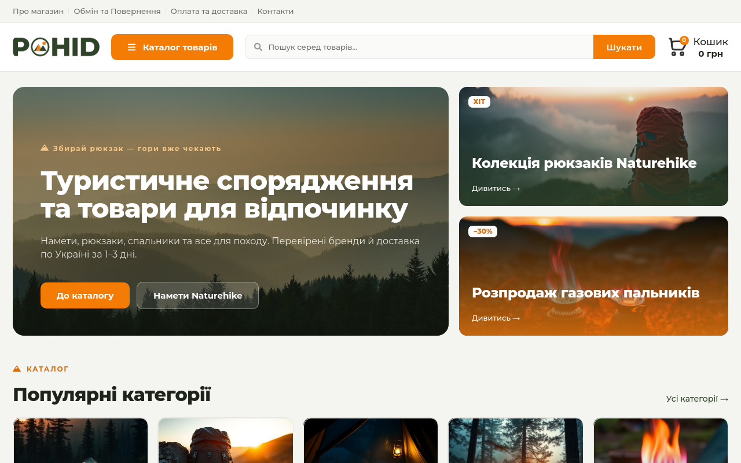741x463 pixels.
Task: Open the Каталог товарів menu
Action: (x=172, y=47)
